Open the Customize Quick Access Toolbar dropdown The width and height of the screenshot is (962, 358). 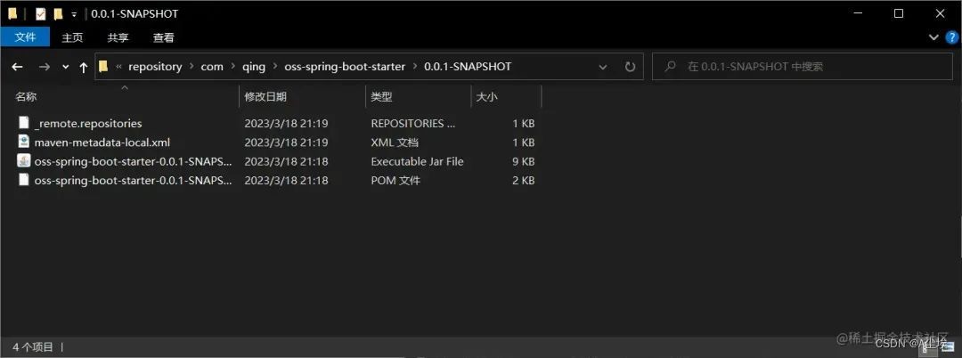[x=74, y=14]
